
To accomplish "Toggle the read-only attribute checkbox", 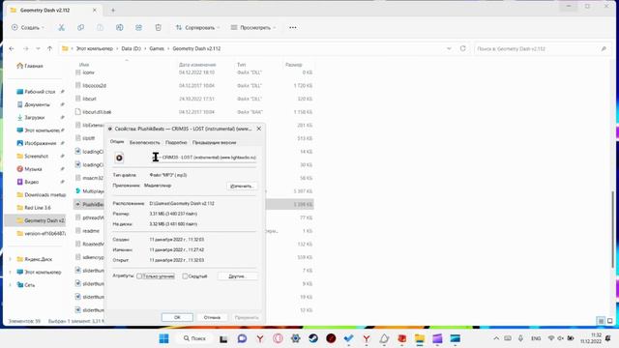I will pos(139,276).
